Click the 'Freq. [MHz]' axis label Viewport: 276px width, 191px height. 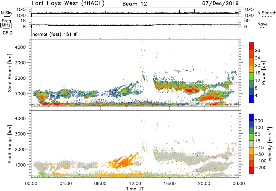[x=6, y=23]
